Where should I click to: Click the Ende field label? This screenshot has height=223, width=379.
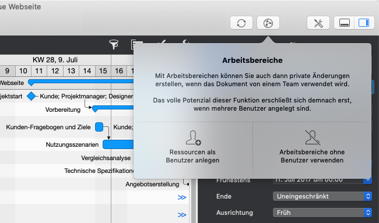pyautogui.click(x=224, y=196)
